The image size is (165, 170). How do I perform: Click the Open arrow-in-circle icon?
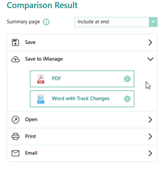click(15, 120)
